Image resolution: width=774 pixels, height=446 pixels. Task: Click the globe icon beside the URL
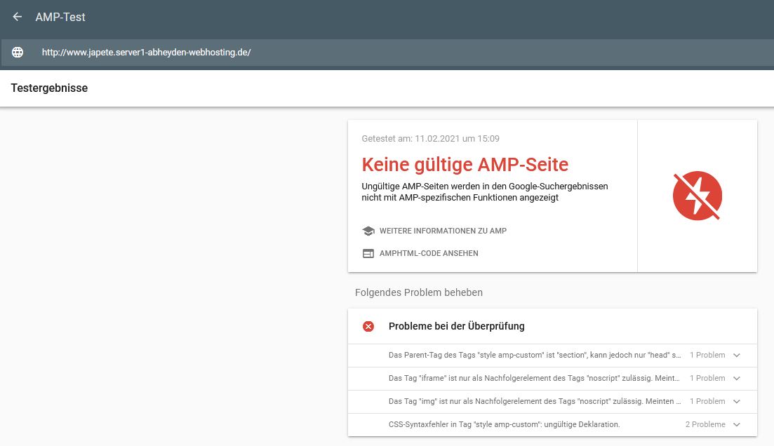click(x=18, y=53)
